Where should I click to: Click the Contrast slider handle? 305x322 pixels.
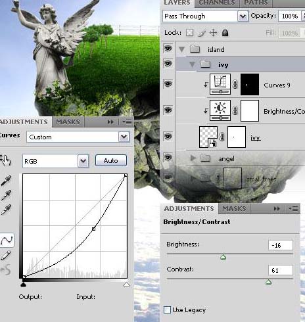(269, 282)
